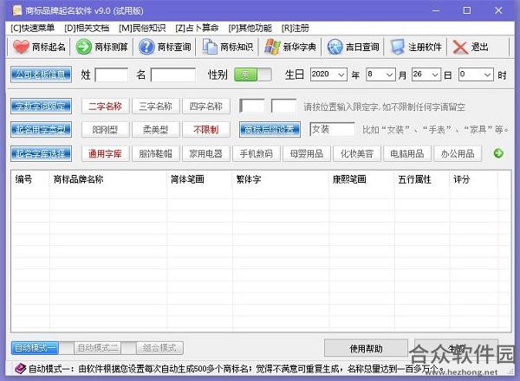This screenshot has width=520, height=381.
Task: Click the 商标后缀设置 button
Action: 270,129
